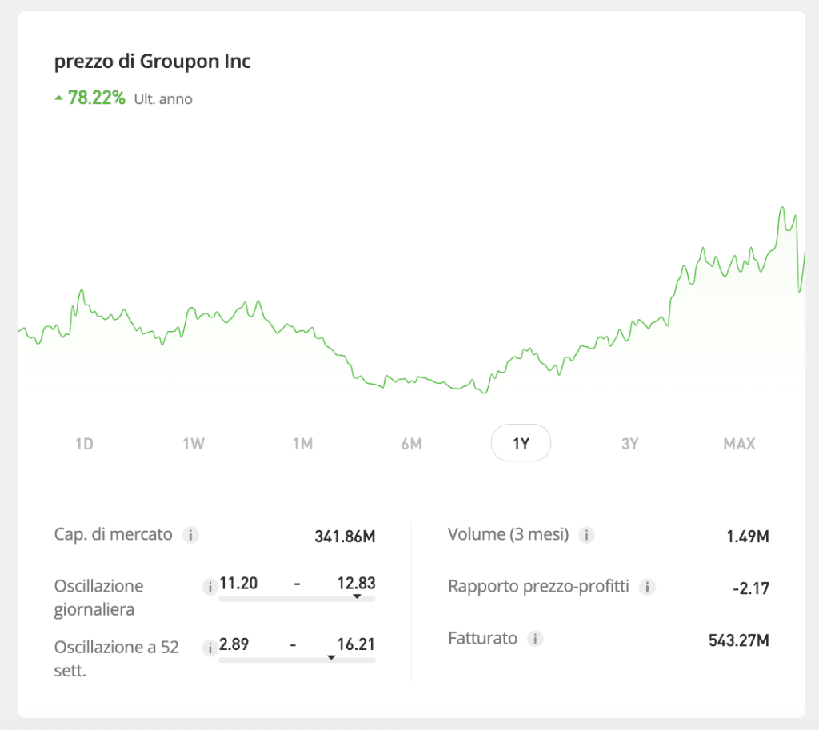Open the 1M timeframe tab
The height and width of the screenshot is (730, 819).
coord(302,443)
